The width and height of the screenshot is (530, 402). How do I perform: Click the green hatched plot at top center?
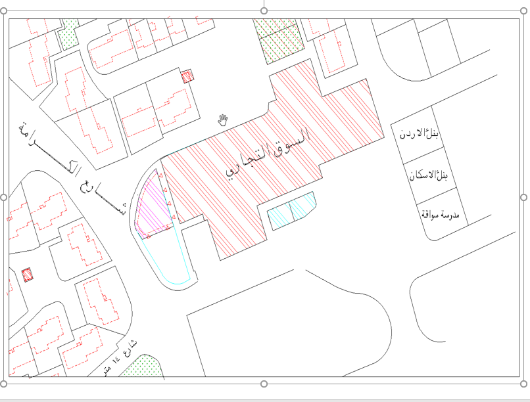278,39
